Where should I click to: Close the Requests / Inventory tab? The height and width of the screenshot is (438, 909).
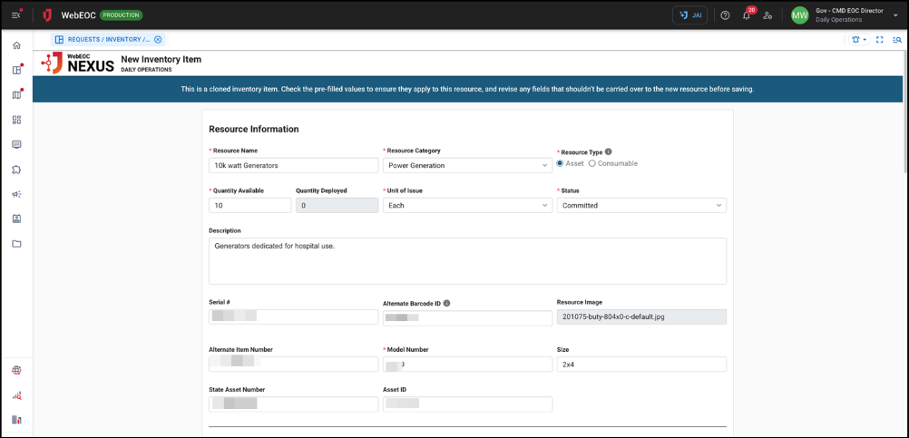pos(158,40)
